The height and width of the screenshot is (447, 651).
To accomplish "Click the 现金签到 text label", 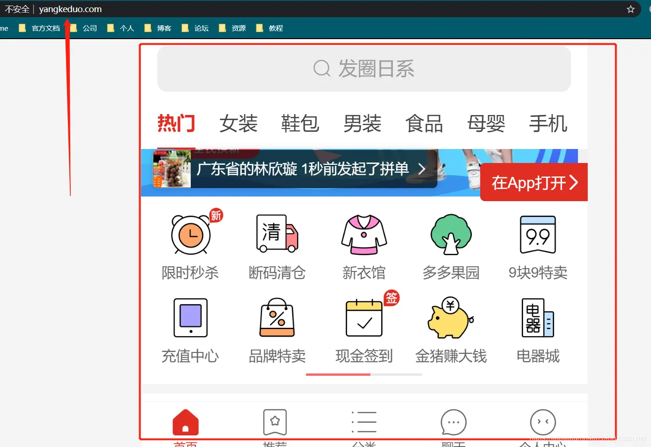I will [x=364, y=356].
